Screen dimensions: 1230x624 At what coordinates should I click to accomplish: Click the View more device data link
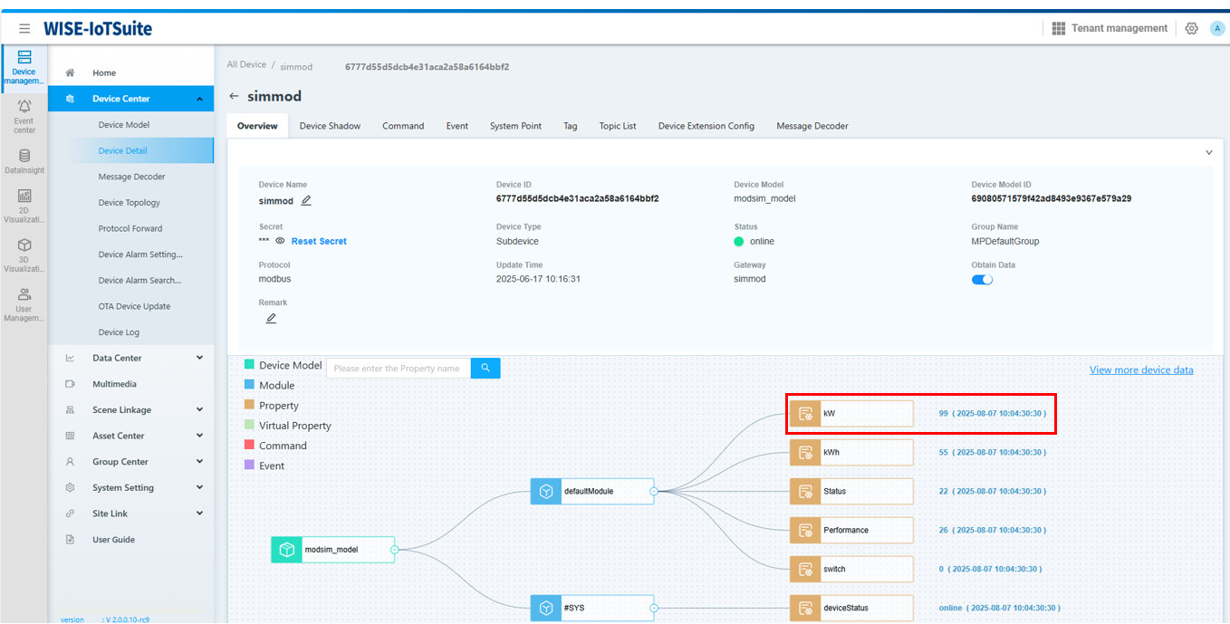click(x=1140, y=370)
